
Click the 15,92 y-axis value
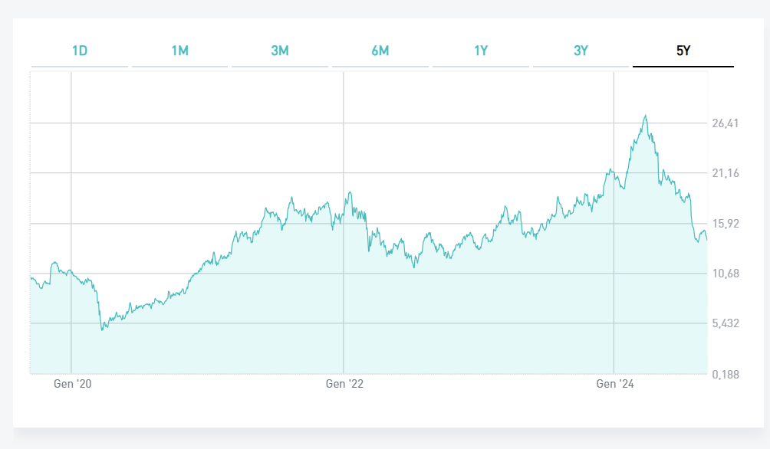[x=725, y=224]
